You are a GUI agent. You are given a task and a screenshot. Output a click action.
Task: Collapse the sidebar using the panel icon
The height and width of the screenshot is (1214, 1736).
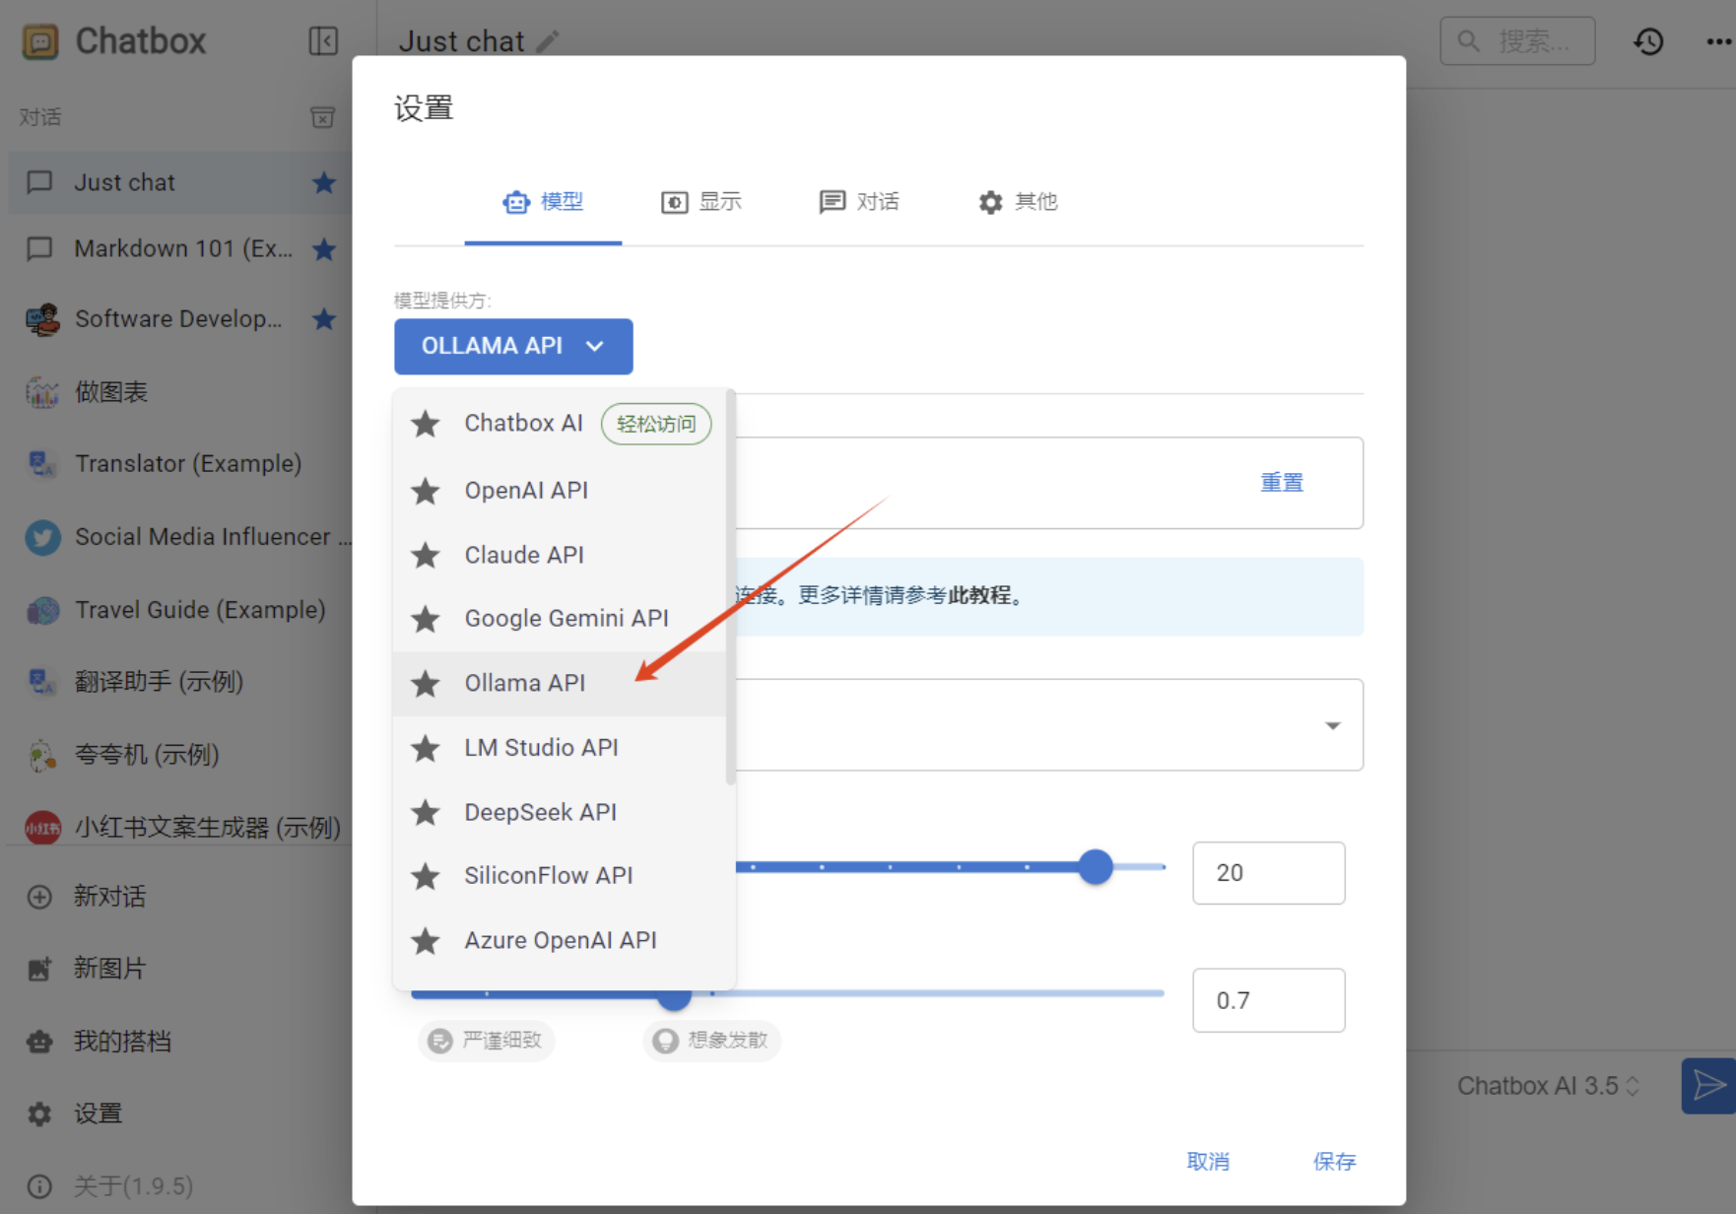click(x=323, y=41)
